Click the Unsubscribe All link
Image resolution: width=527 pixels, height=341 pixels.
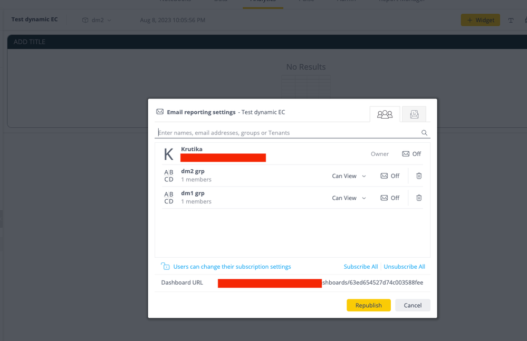(404, 267)
